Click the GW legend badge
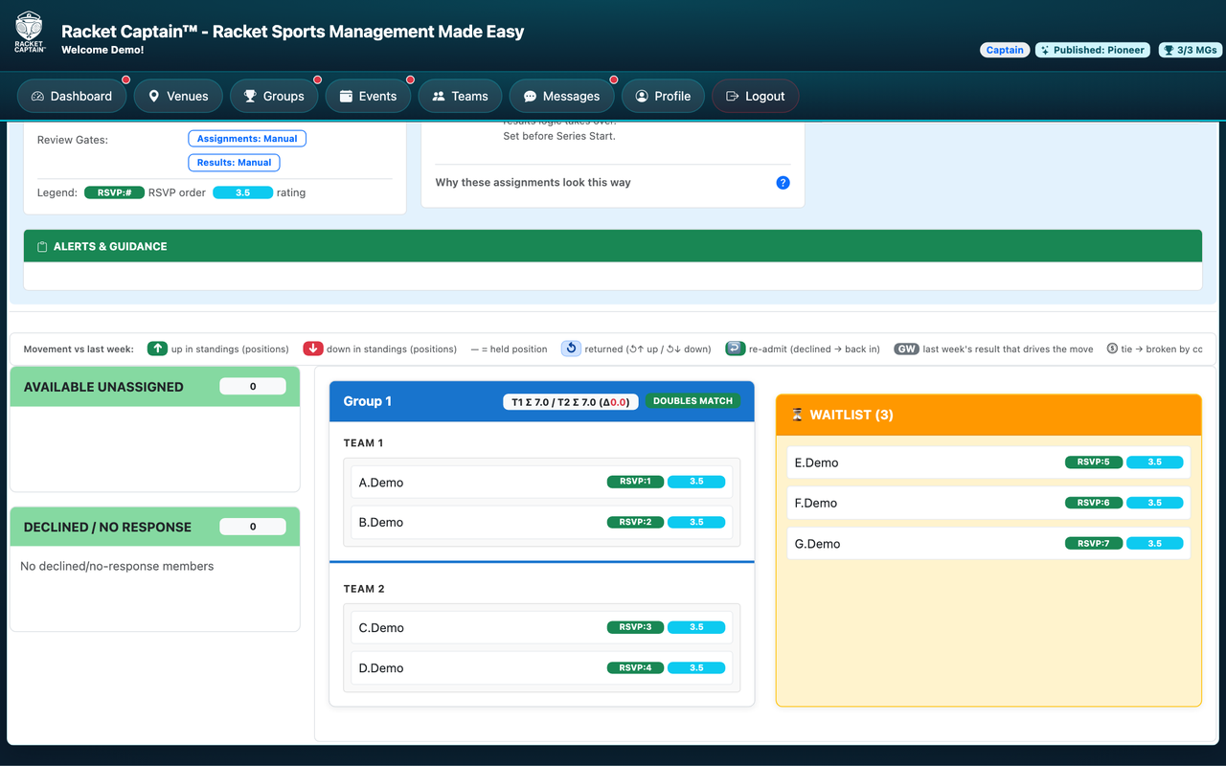Screen dimensions: 1226x766 (x=906, y=349)
